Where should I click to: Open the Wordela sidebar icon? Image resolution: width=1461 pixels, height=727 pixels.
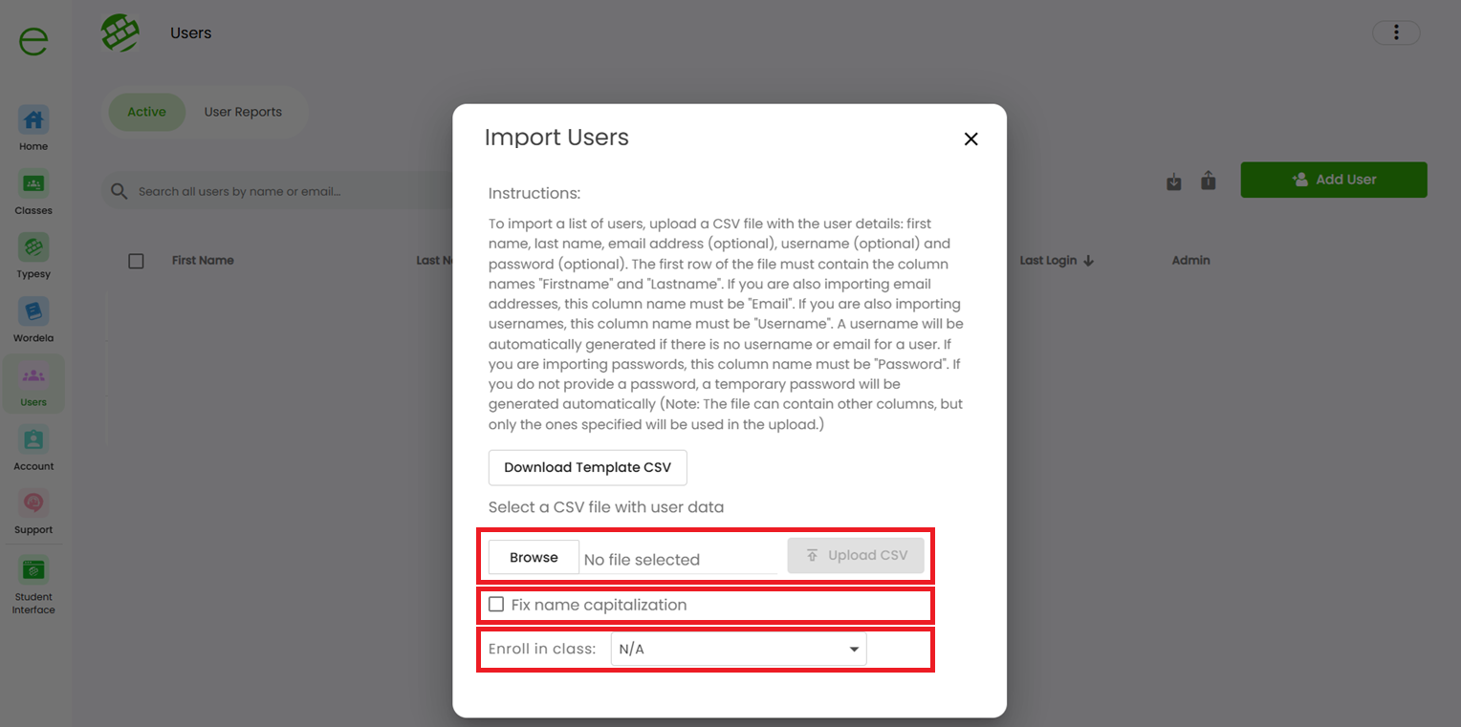pos(33,312)
